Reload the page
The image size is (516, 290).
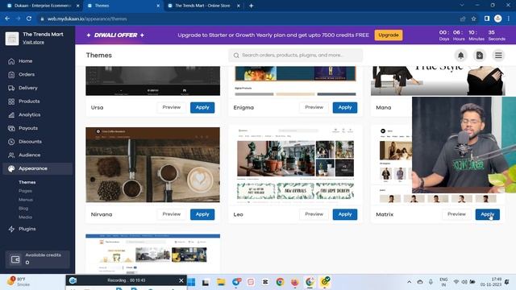tap(29, 19)
